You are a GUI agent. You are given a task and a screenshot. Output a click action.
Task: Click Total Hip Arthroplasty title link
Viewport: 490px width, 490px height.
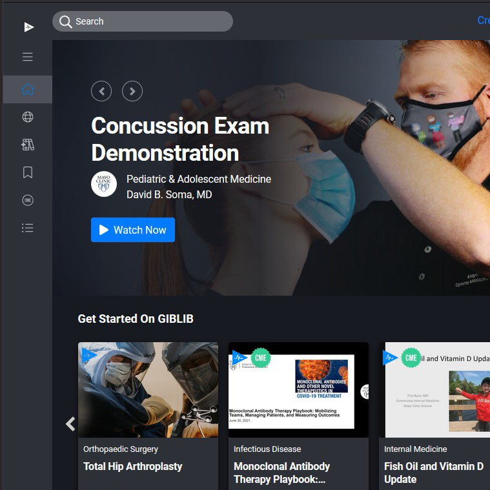point(133,466)
